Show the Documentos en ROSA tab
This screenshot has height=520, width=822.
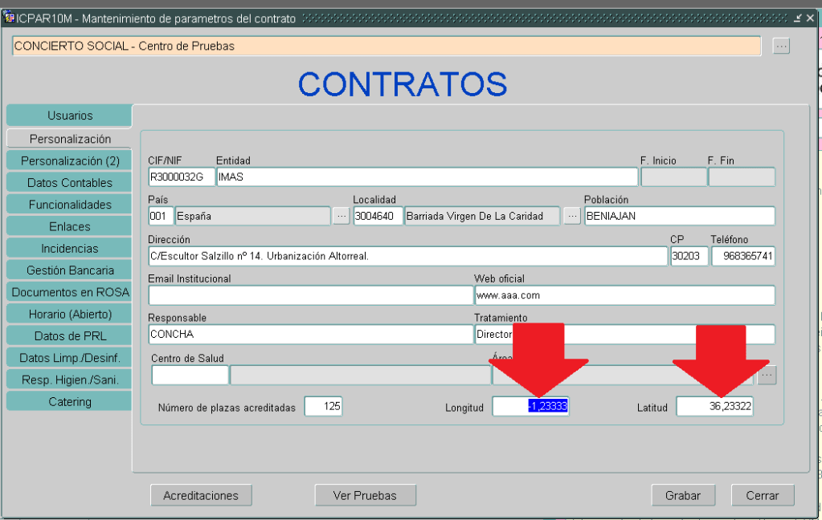(x=69, y=292)
